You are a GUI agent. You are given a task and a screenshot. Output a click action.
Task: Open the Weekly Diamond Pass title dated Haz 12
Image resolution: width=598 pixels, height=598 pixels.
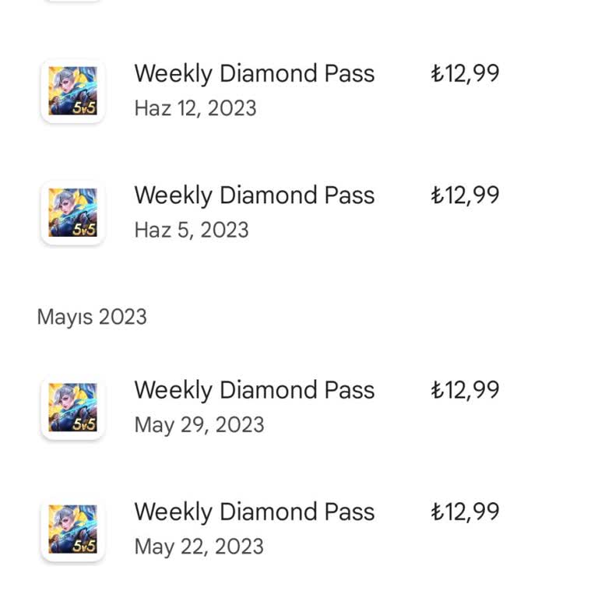pos(254,74)
